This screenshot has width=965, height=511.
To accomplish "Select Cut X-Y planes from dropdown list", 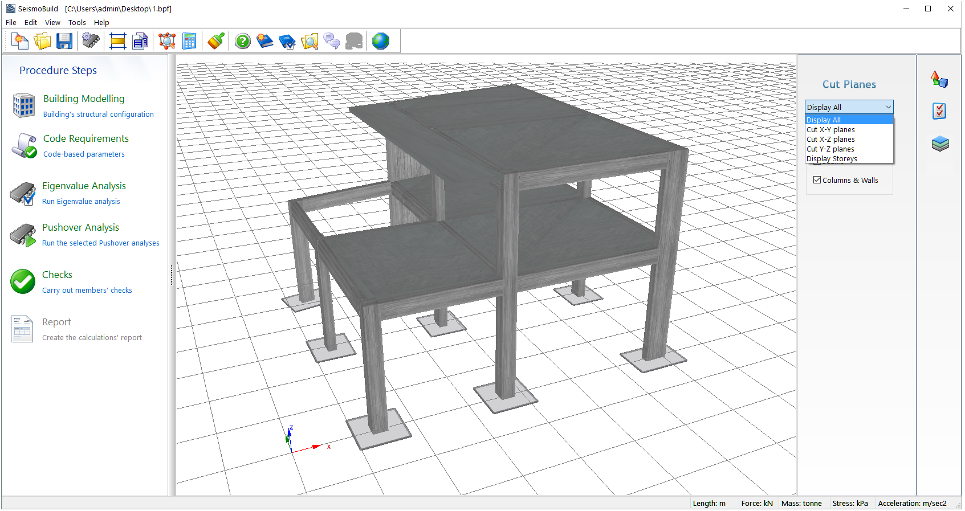I will click(830, 130).
